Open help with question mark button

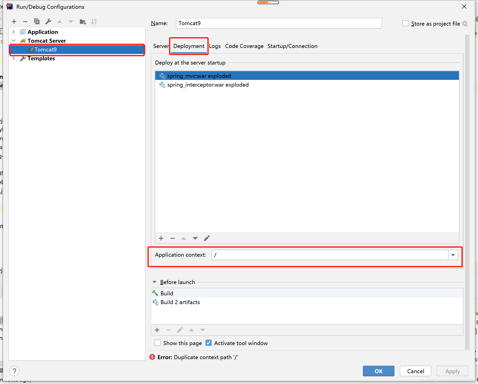(x=15, y=371)
